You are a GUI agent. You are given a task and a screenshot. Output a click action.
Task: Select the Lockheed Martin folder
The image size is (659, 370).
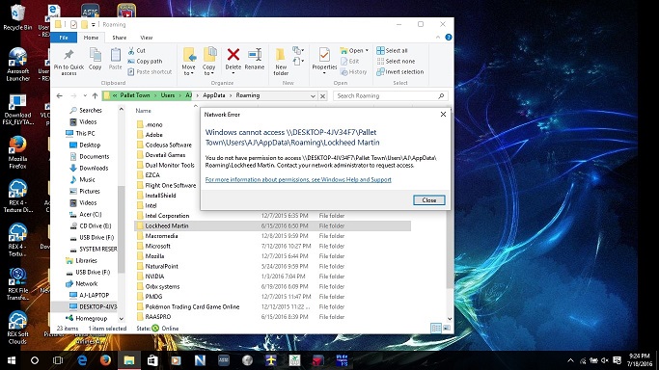coord(272,225)
